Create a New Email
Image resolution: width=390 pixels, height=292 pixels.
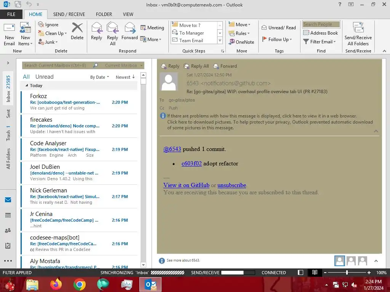9,34
